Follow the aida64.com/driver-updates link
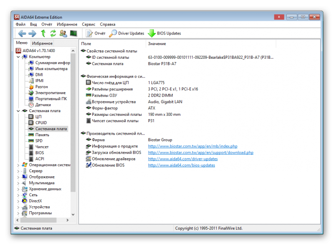The height and width of the screenshot is (245, 334). click(x=183, y=159)
